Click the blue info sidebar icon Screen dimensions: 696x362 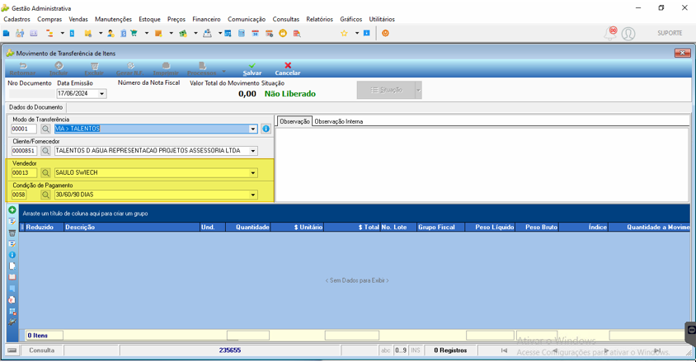(x=12, y=255)
